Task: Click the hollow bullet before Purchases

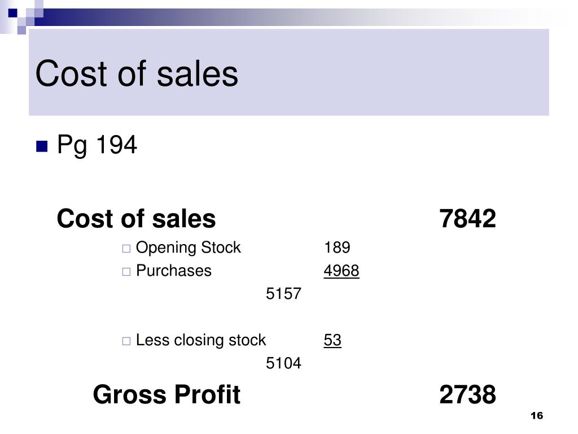Action: [126, 272]
